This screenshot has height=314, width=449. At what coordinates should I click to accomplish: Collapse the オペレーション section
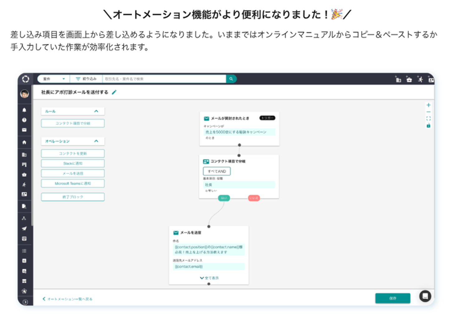(96, 141)
